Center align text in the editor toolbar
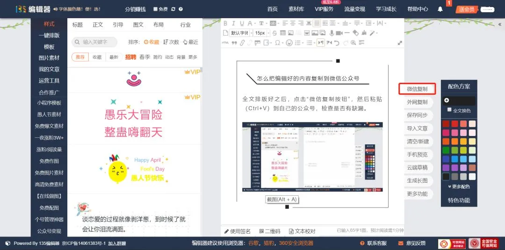The width and height of the screenshot is (505, 250). coord(293,23)
